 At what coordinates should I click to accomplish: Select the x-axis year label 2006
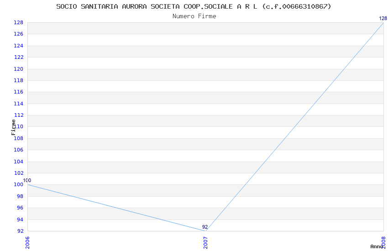point(27,243)
